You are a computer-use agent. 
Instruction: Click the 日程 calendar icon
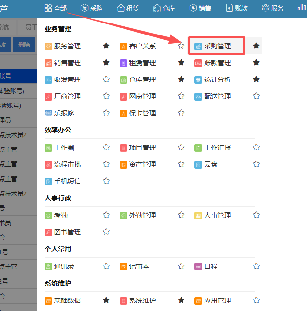coord(198,266)
